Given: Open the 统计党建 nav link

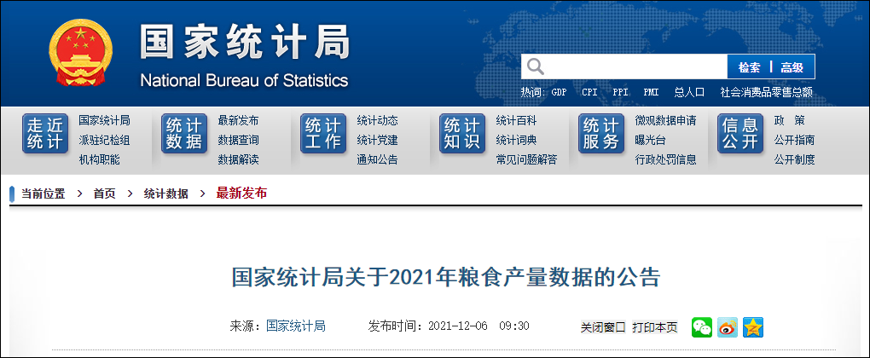Looking at the screenshot, I should click(377, 140).
